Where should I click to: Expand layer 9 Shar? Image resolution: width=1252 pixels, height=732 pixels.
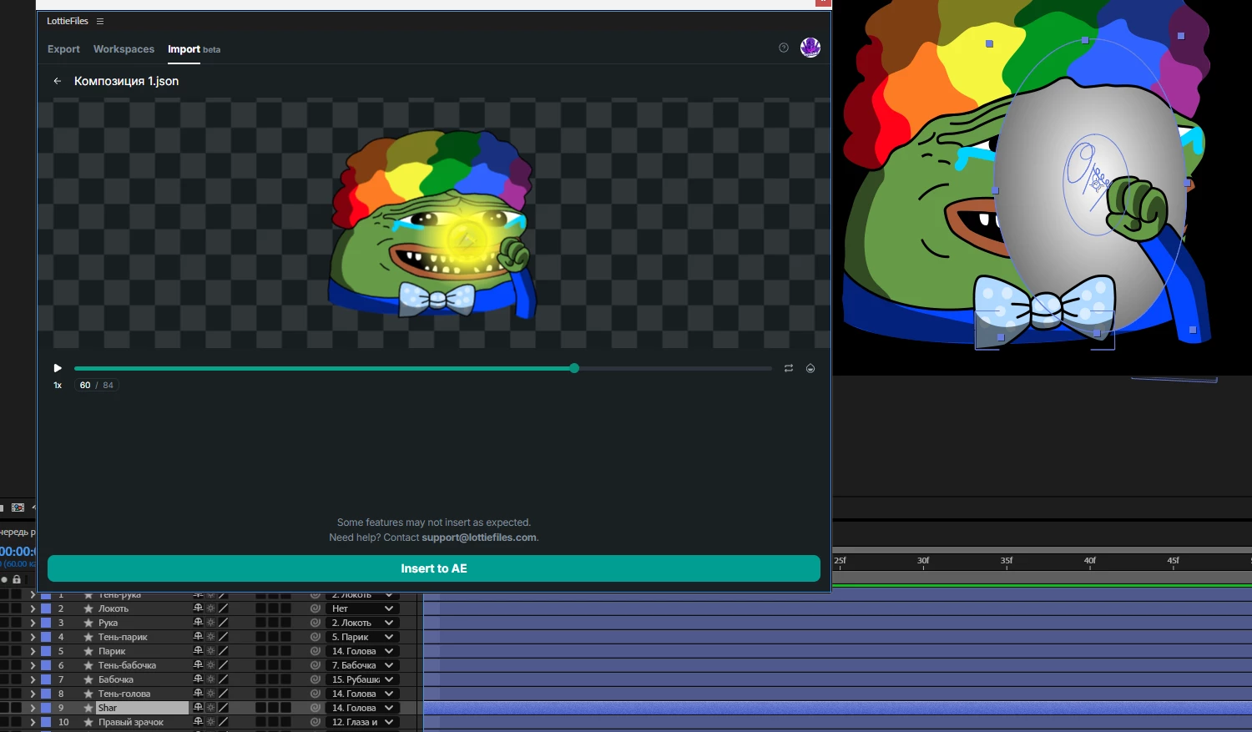[33, 708]
